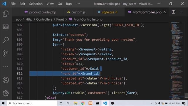Open XAMPP icon on taskbar
This screenshot has height=106, width=188.
point(90,103)
